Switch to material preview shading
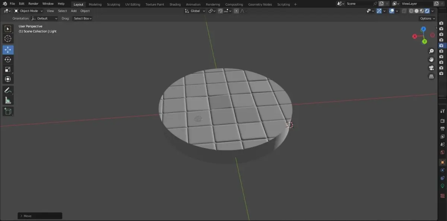 422,11
